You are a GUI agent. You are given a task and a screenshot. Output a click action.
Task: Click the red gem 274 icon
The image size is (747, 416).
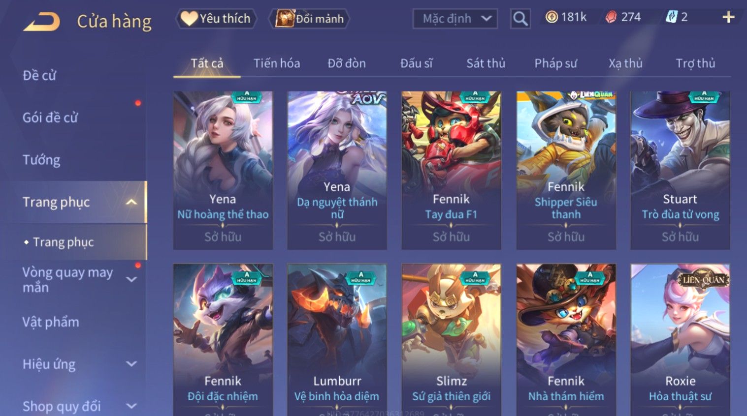pyautogui.click(x=611, y=17)
